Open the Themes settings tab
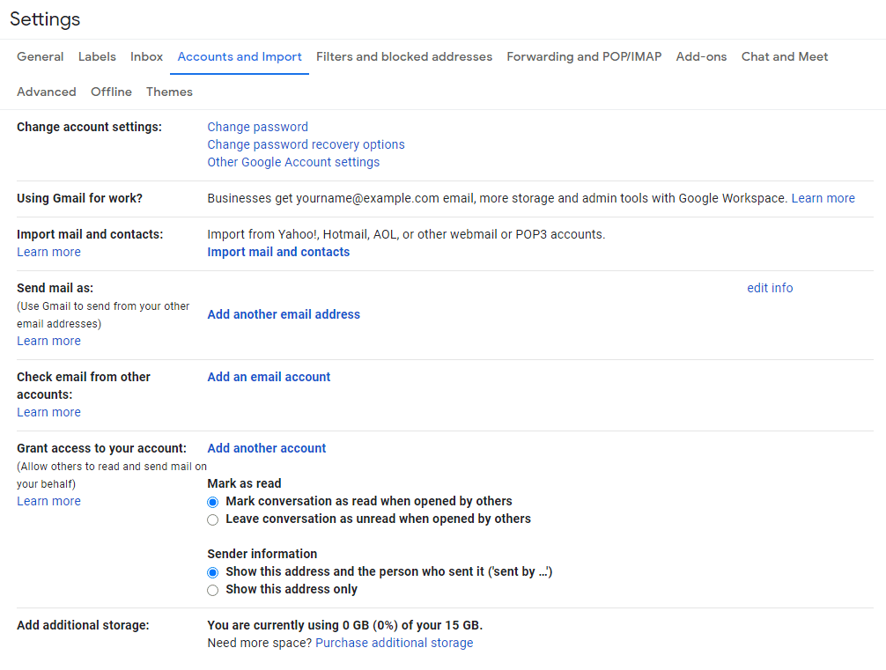Image resolution: width=886 pixels, height=670 pixels. tap(169, 92)
